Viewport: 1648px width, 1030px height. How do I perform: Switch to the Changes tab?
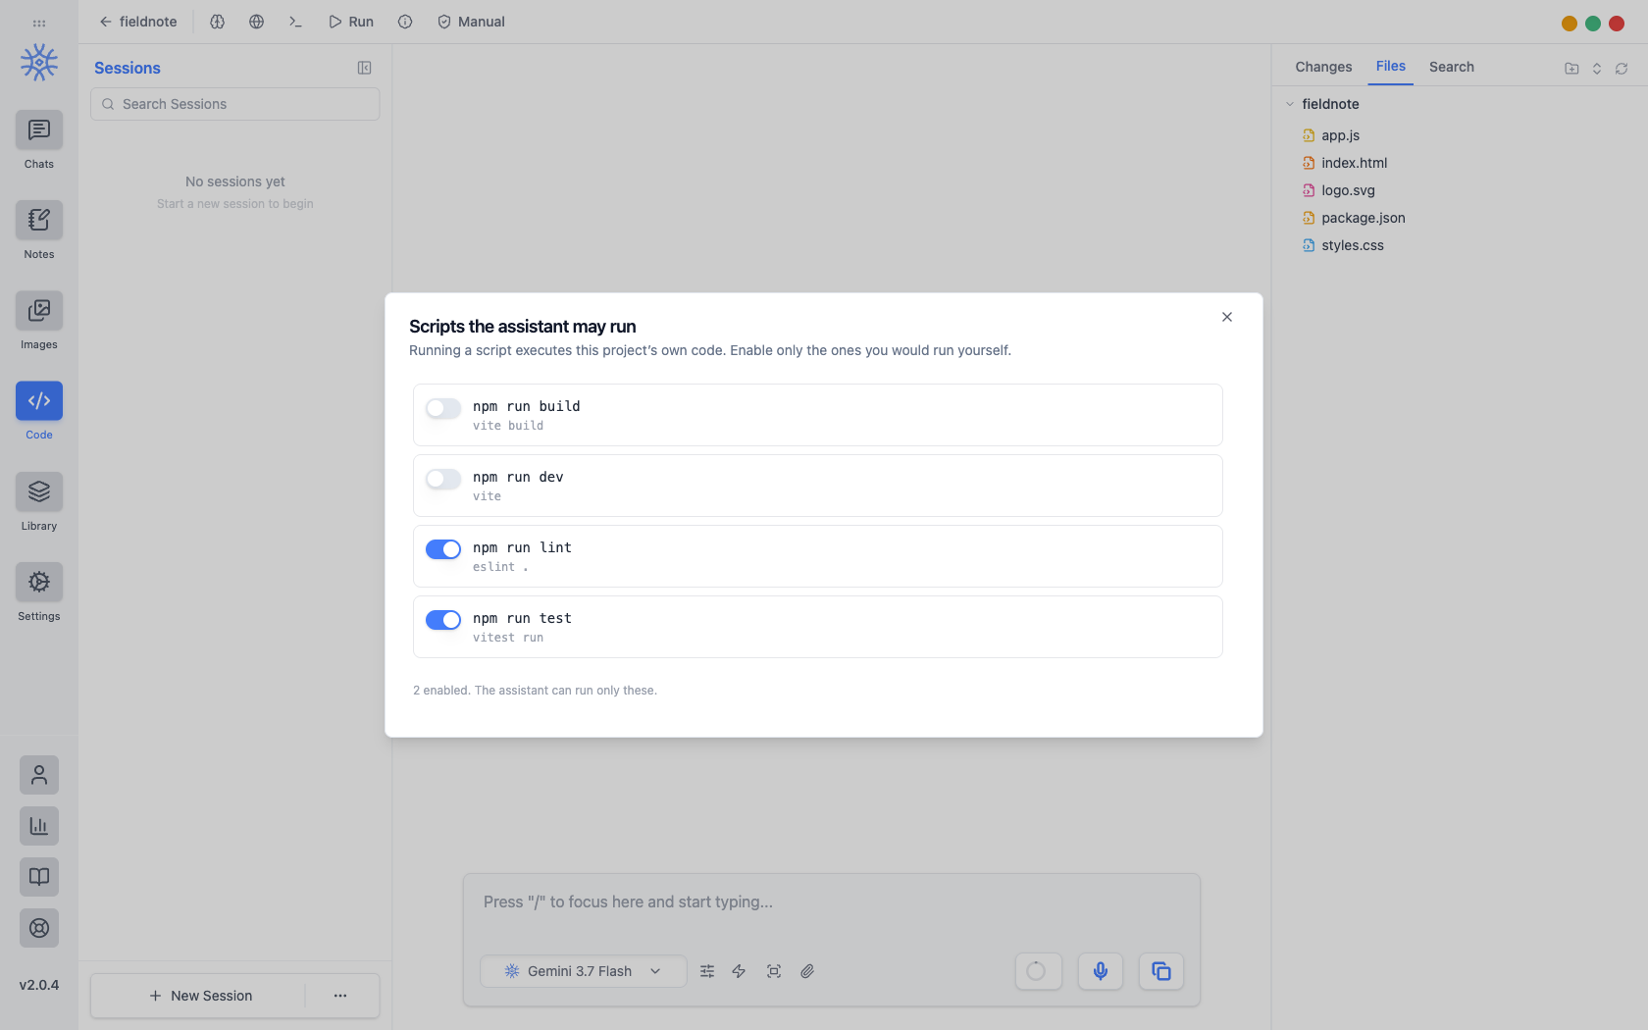1323,67
